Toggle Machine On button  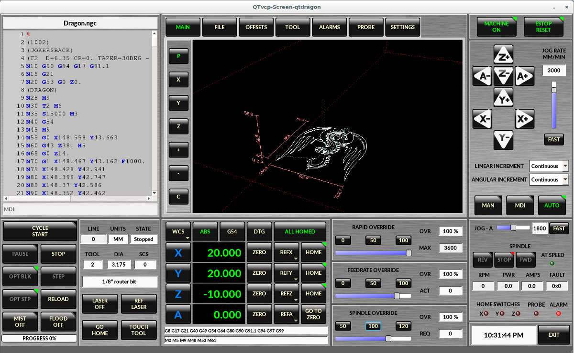pyautogui.click(x=497, y=27)
